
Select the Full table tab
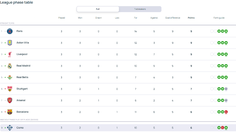tap(98, 9)
